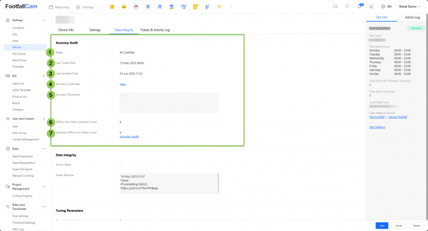The image size is (428, 231).
Task: Open the announcements megaphone icon
Action: pyautogui.click(x=371, y=7)
